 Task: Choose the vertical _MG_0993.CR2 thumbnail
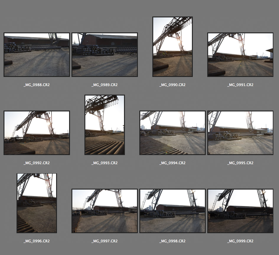[x=105, y=125]
